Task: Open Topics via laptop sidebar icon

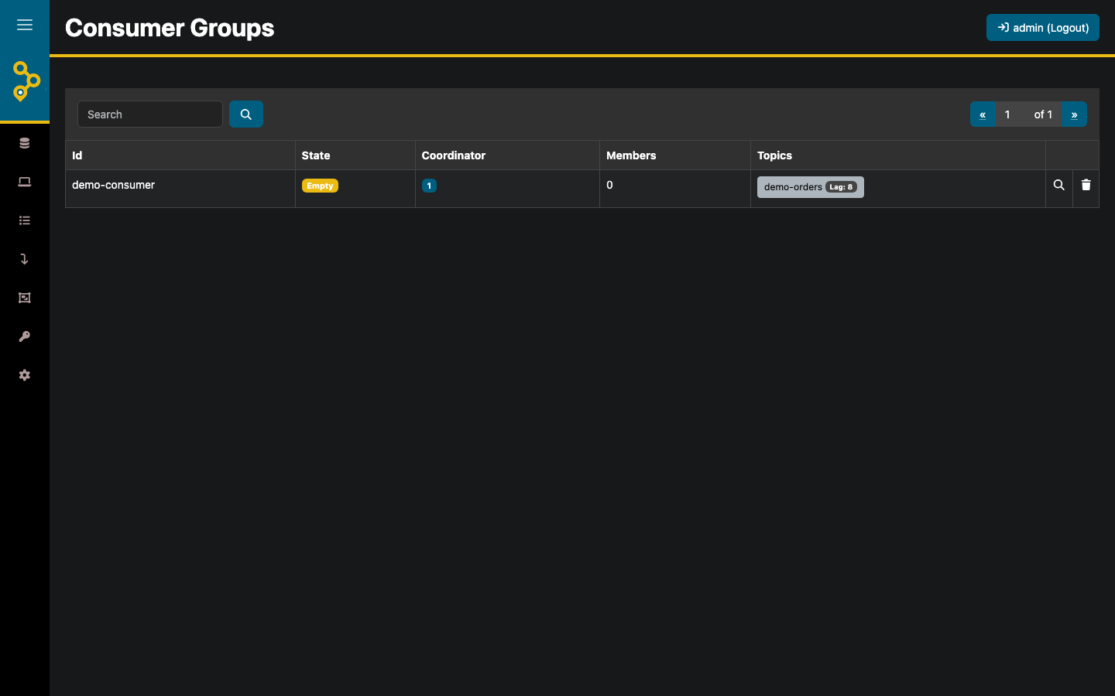Action: (x=25, y=182)
